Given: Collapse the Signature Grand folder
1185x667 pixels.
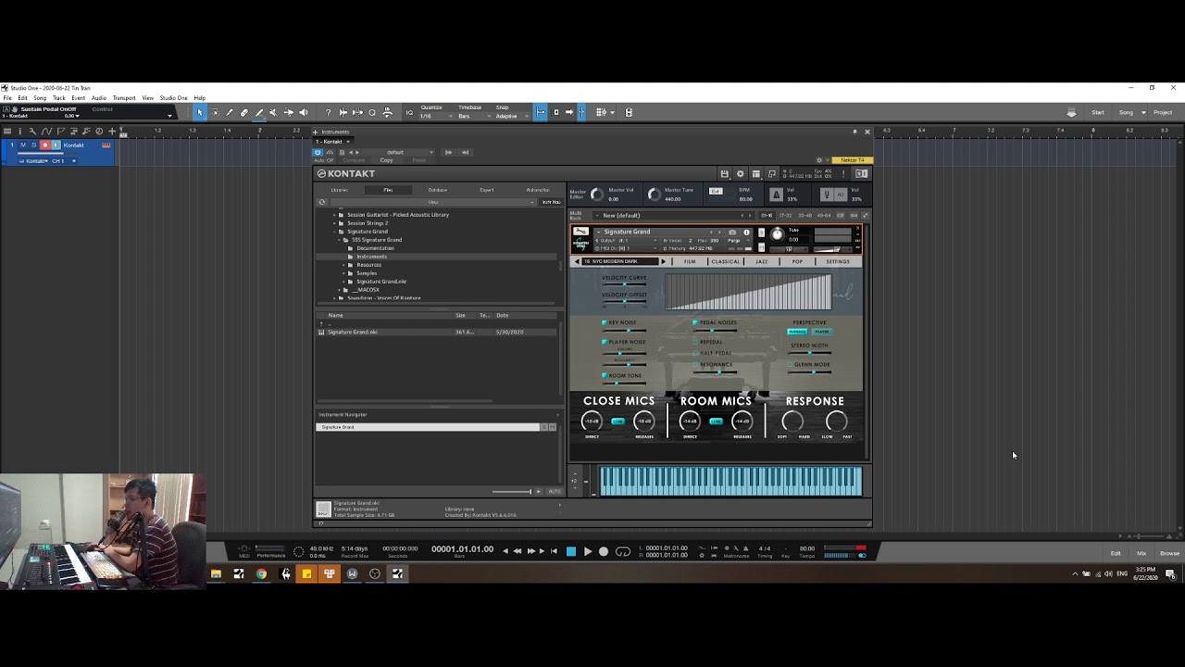Looking at the screenshot, I should click(334, 232).
